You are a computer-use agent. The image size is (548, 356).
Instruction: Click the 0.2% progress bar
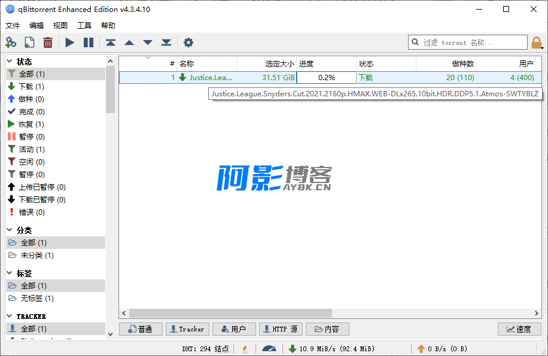327,78
